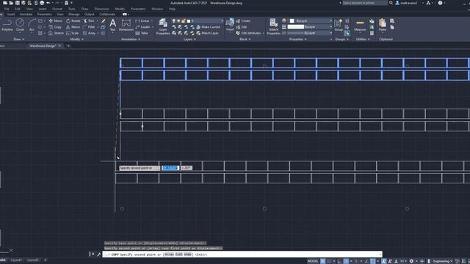Click the Paste clipboard icon

click(x=383, y=25)
